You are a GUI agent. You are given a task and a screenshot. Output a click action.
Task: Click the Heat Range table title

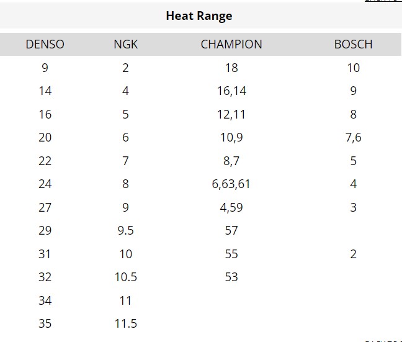(x=199, y=16)
